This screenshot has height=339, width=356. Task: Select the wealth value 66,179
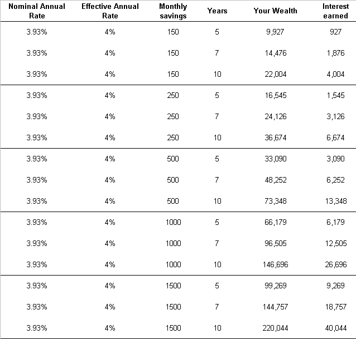pos(276,222)
